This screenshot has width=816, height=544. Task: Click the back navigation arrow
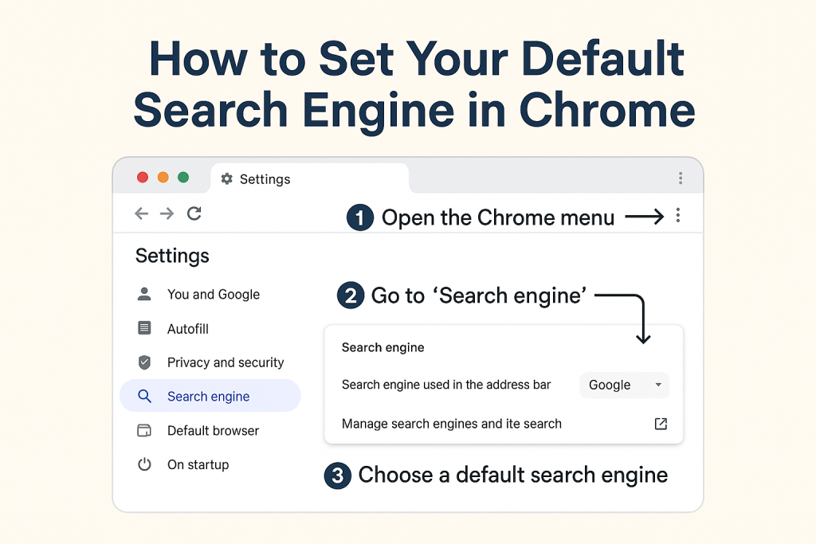142,213
